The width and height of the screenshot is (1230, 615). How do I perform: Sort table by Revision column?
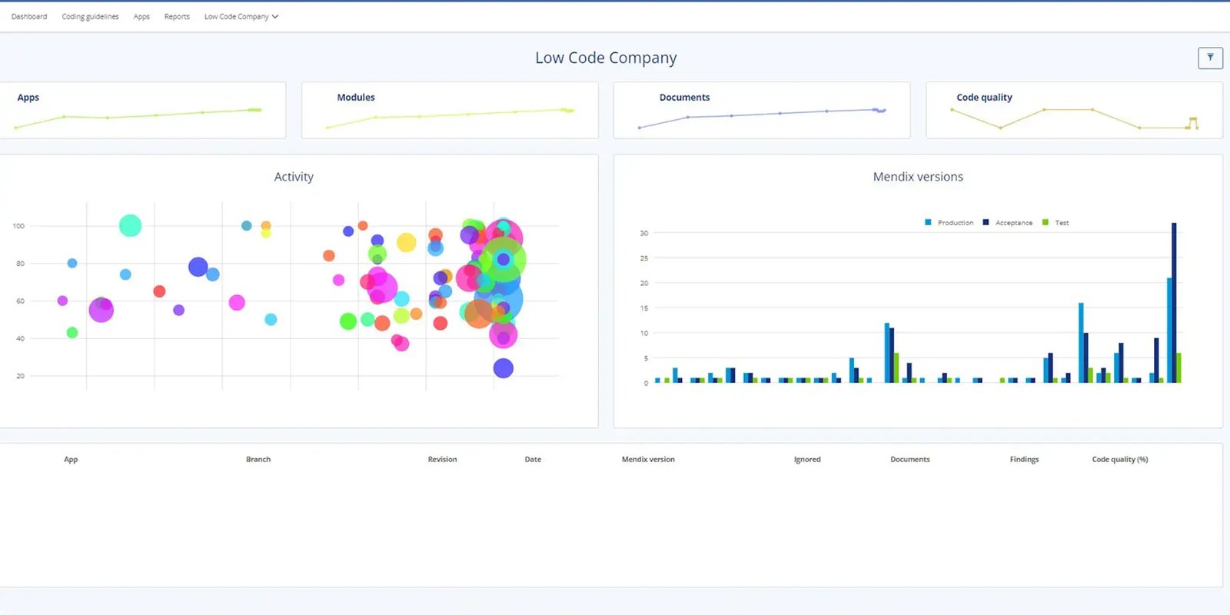point(442,460)
